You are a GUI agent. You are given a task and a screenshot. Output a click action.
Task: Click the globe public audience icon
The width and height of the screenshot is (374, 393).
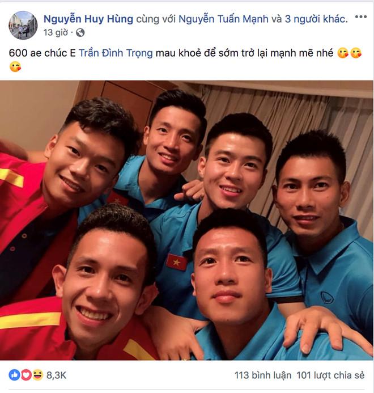[80, 32]
